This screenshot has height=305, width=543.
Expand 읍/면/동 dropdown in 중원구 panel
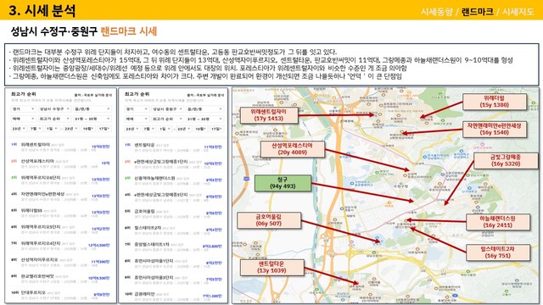[x=205, y=109]
